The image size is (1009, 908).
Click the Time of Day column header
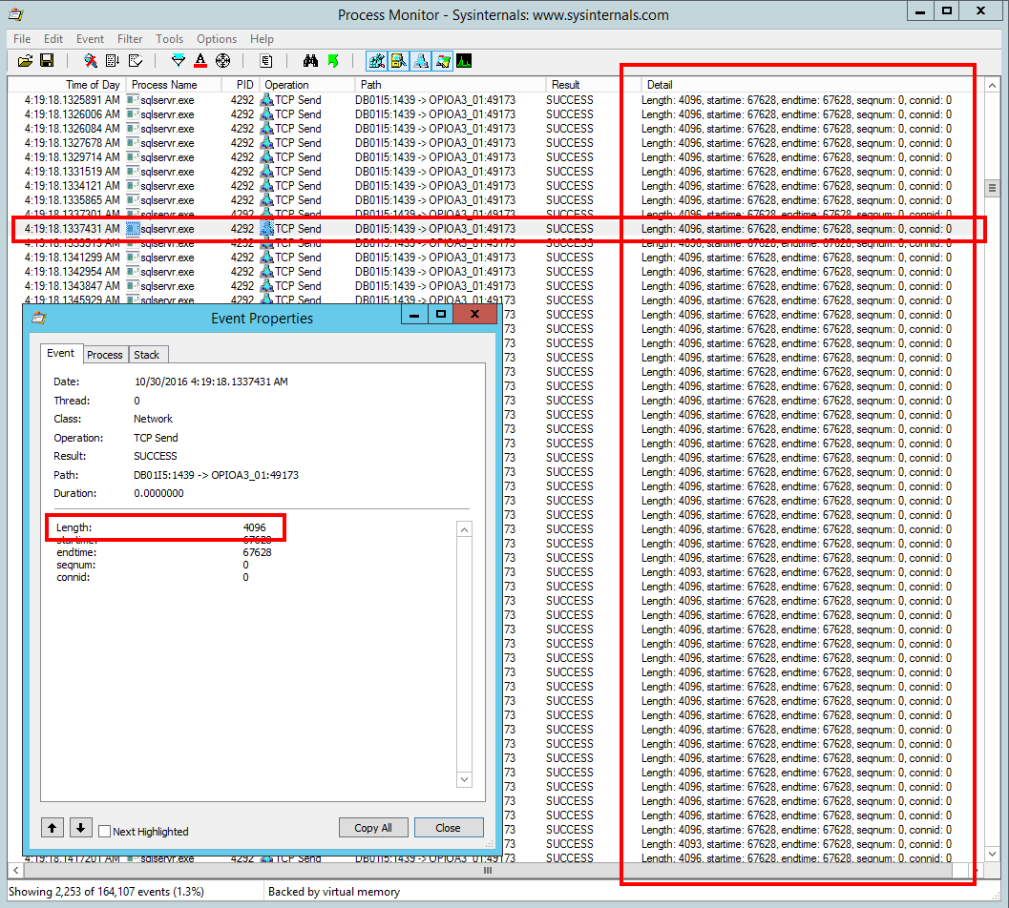(x=67, y=84)
